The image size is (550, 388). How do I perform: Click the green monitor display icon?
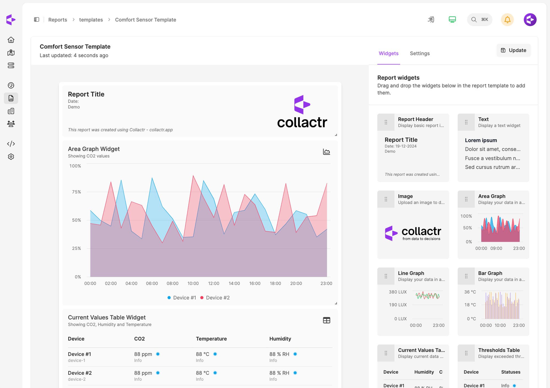click(x=452, y=20)
